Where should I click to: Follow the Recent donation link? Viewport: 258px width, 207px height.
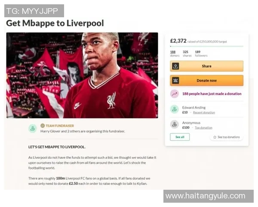(204, 113)
